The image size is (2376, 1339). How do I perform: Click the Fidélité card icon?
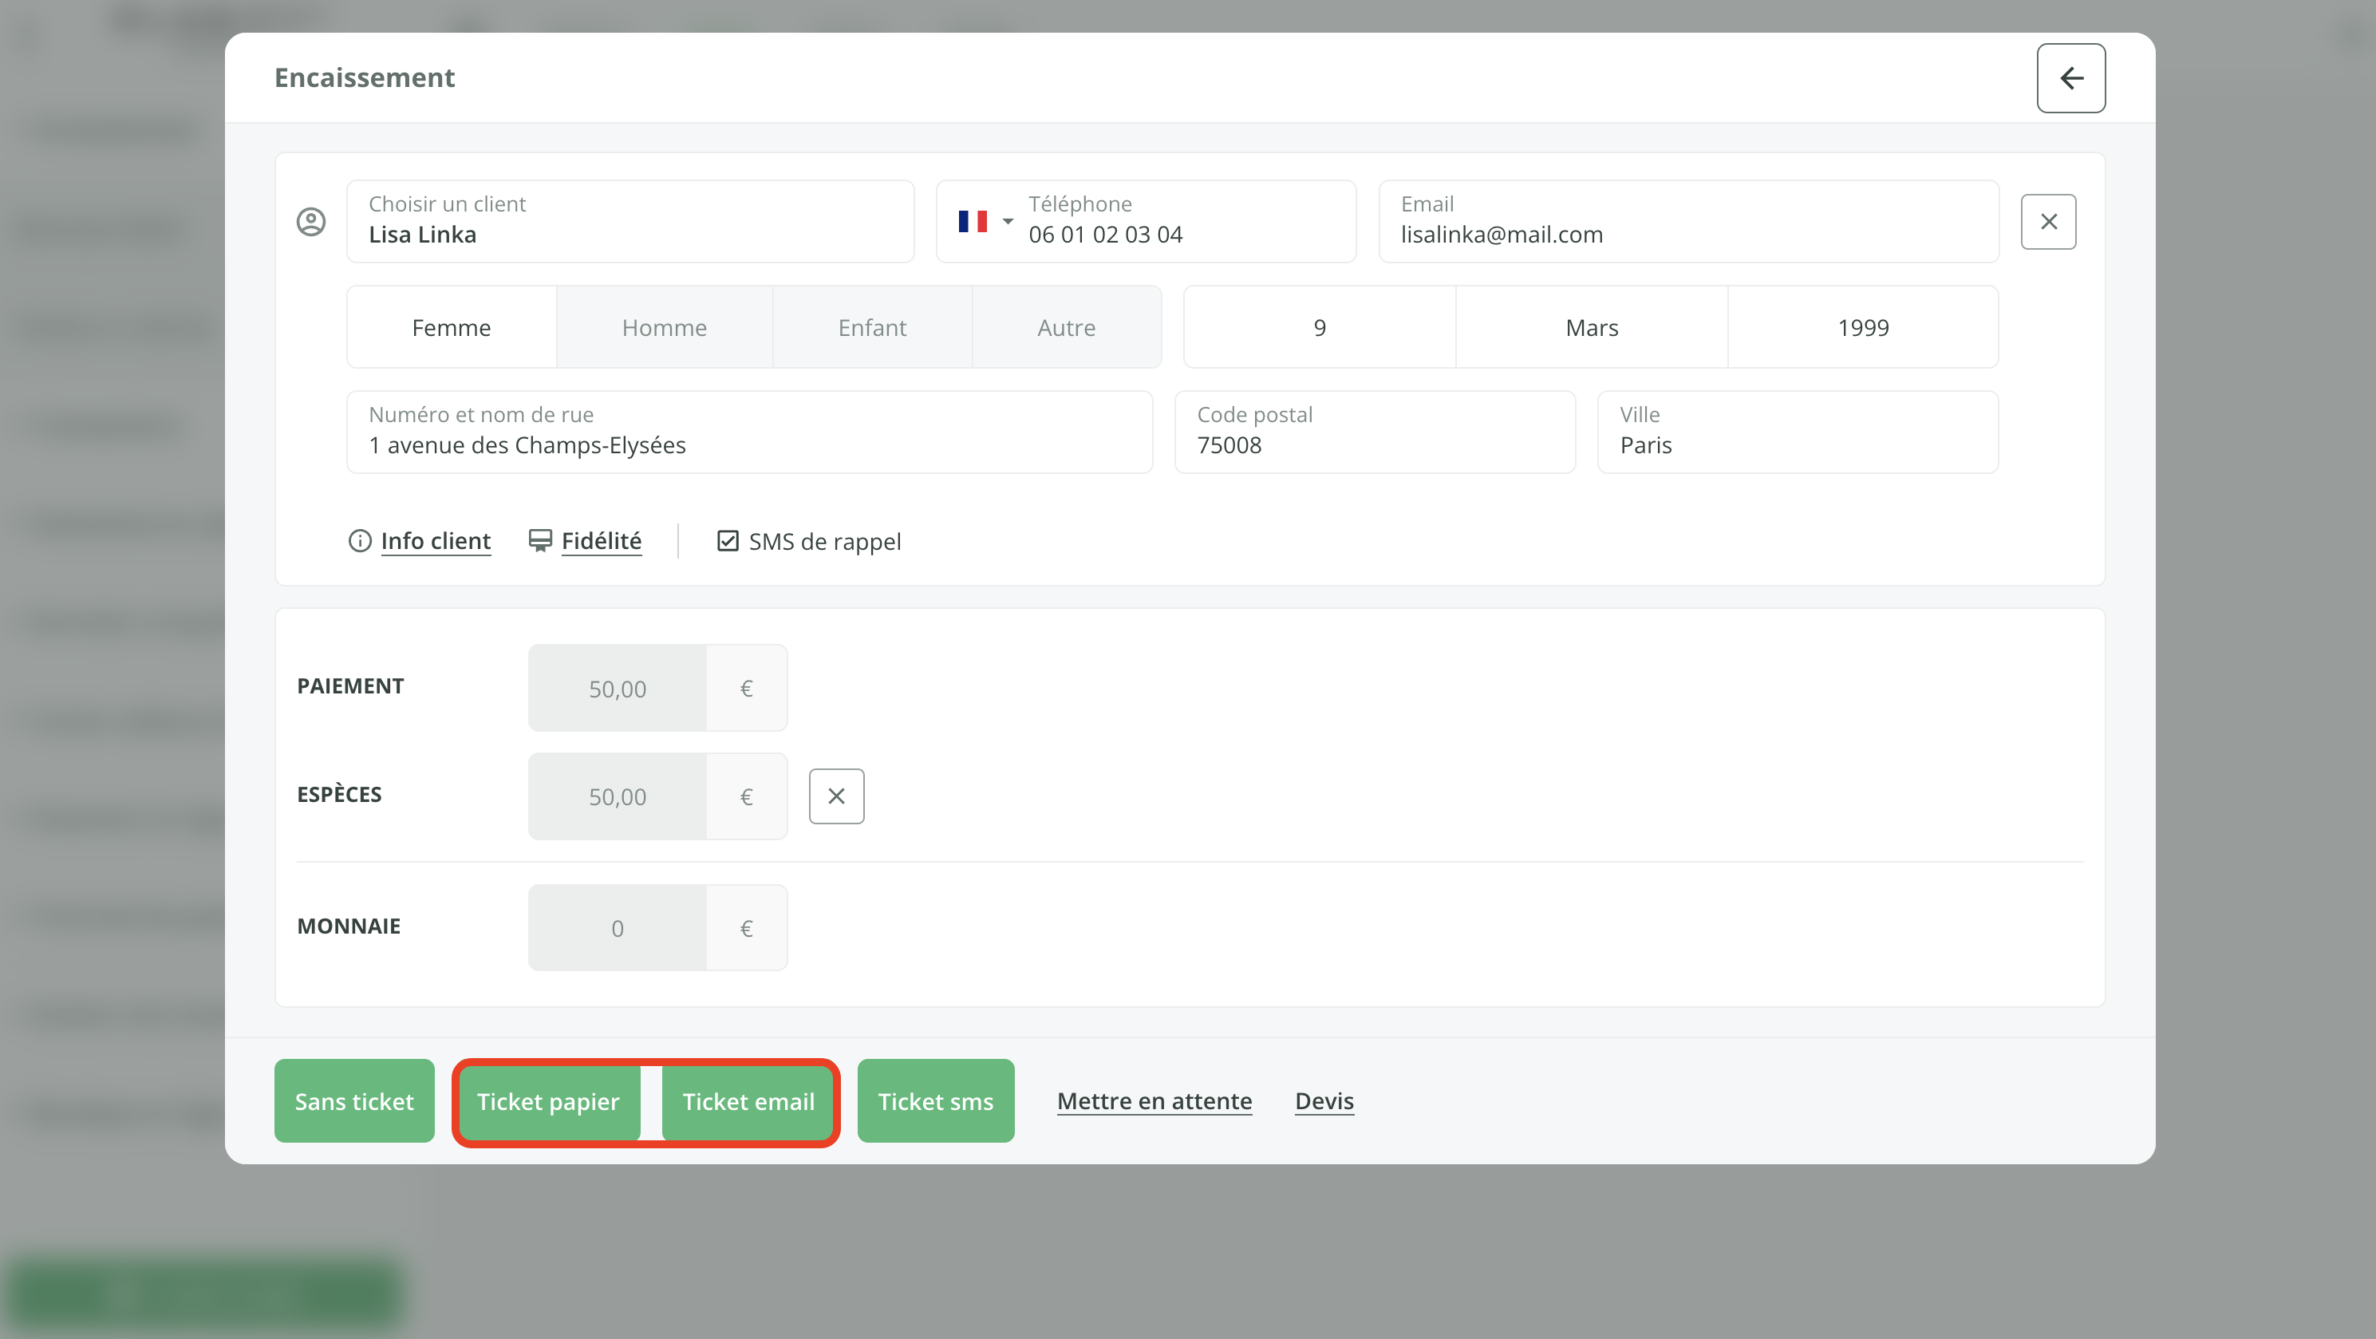[x=539, y=541]
